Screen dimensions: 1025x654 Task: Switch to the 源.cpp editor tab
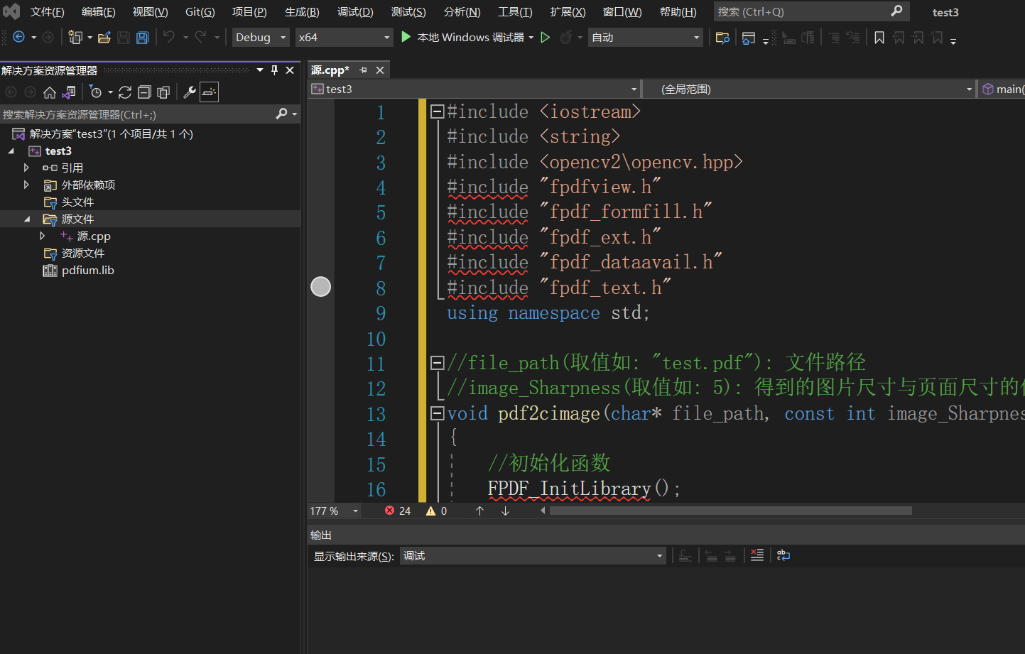(330, 70)
